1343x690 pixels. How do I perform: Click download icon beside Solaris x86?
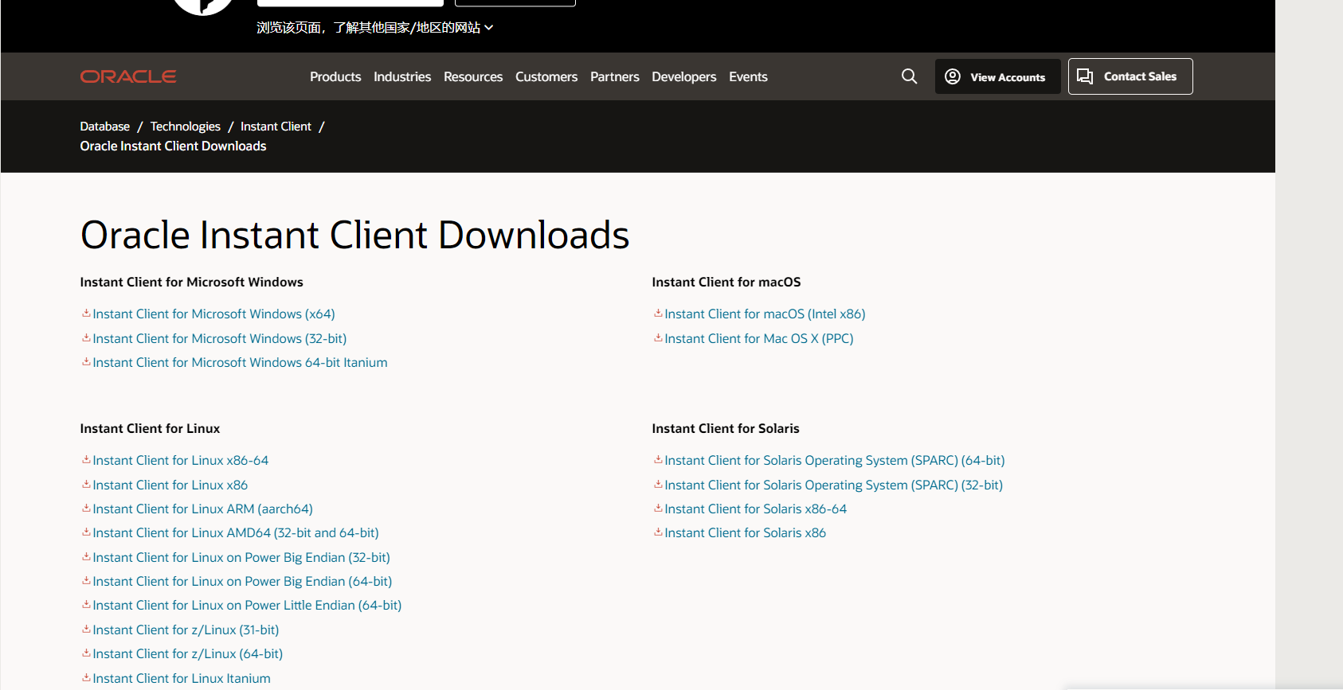tap(658, 532)
